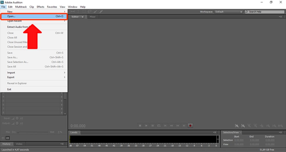
Task: Select the Time Selection tool
Action: 78,12
